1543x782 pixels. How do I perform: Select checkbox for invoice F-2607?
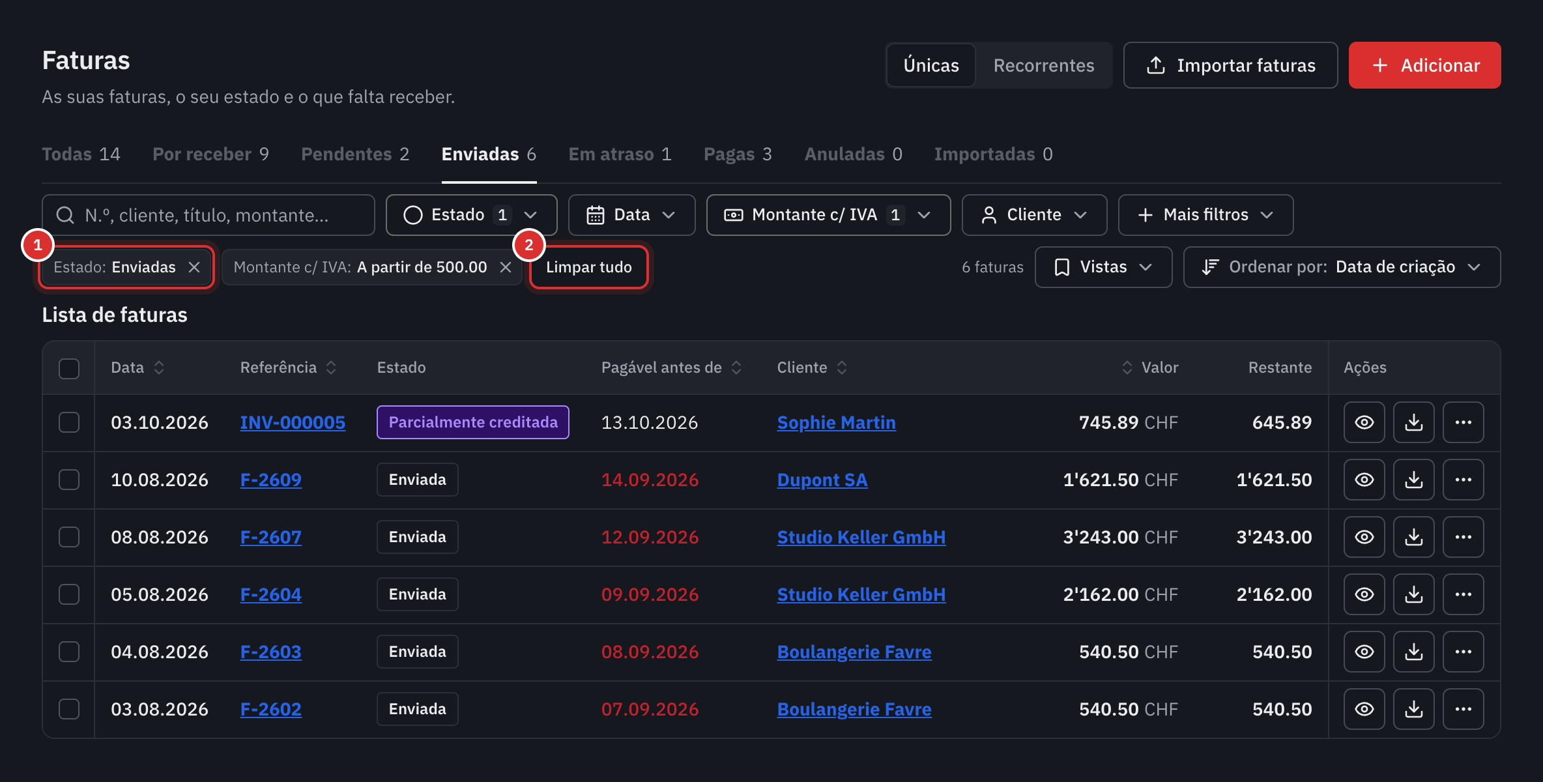(69, 537)
